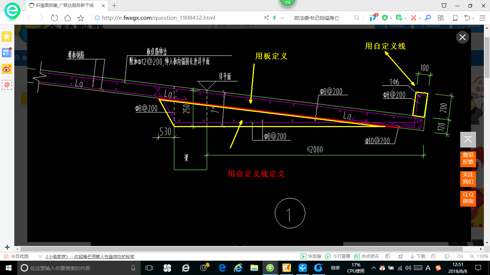The image size is (490, 275).
Task: Expand the 今日优选 dropdown chevron
Action: click(40, 257)
